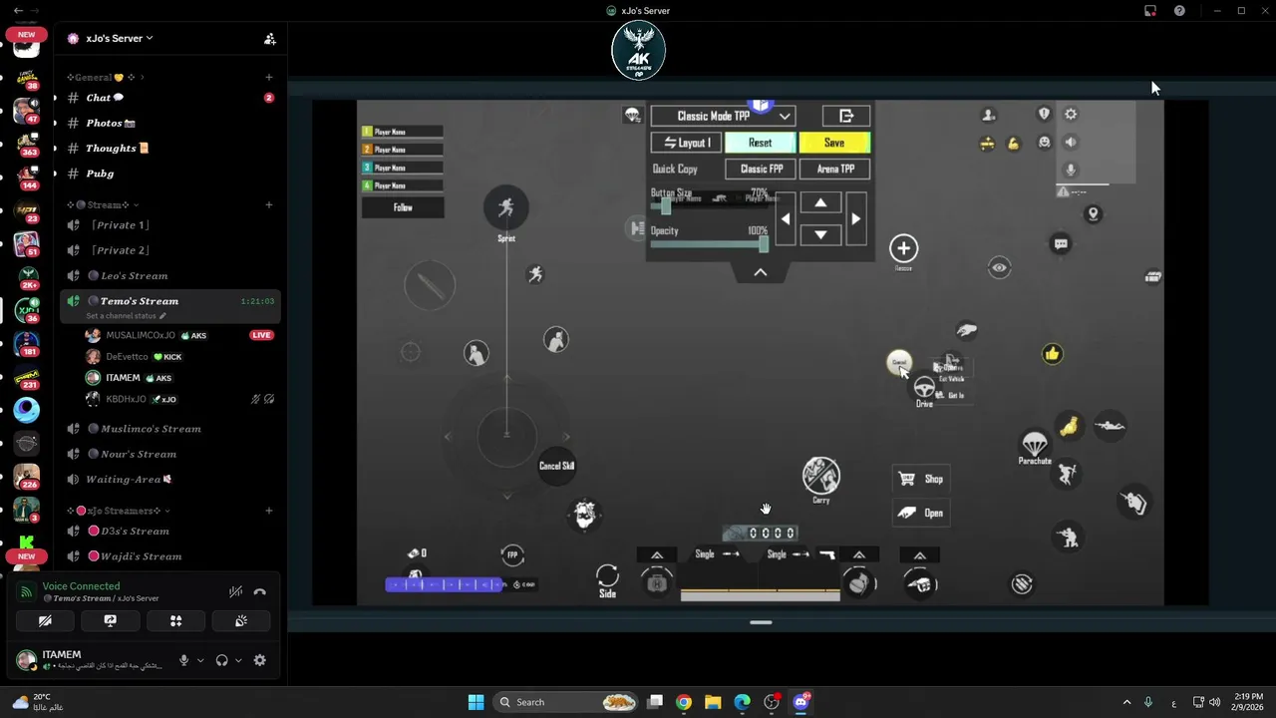Select user MUSALIMCOxJO with the LIVE badge
The height and width of the screenshot is (718, 1276).
(179, 335)
